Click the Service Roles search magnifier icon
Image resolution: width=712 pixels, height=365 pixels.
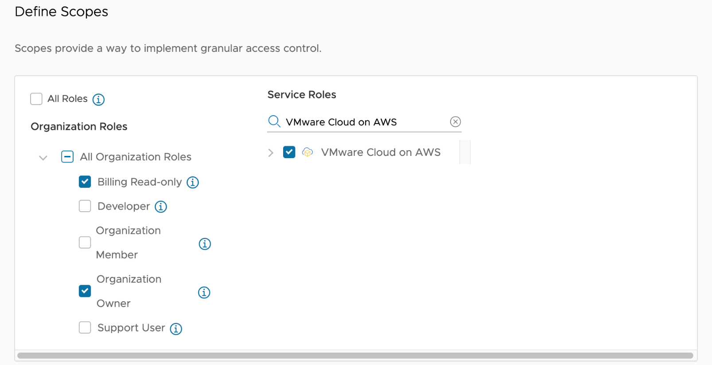click(x=274, y=122)
